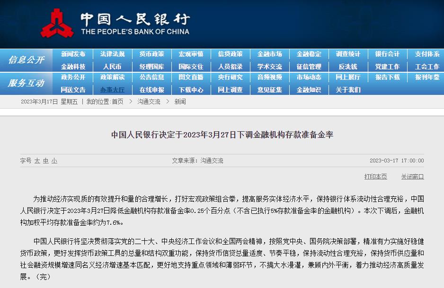Viewport: 444px width, 288px height.
Task: Go to 办事大厅 link
Action: pos(112,90)
